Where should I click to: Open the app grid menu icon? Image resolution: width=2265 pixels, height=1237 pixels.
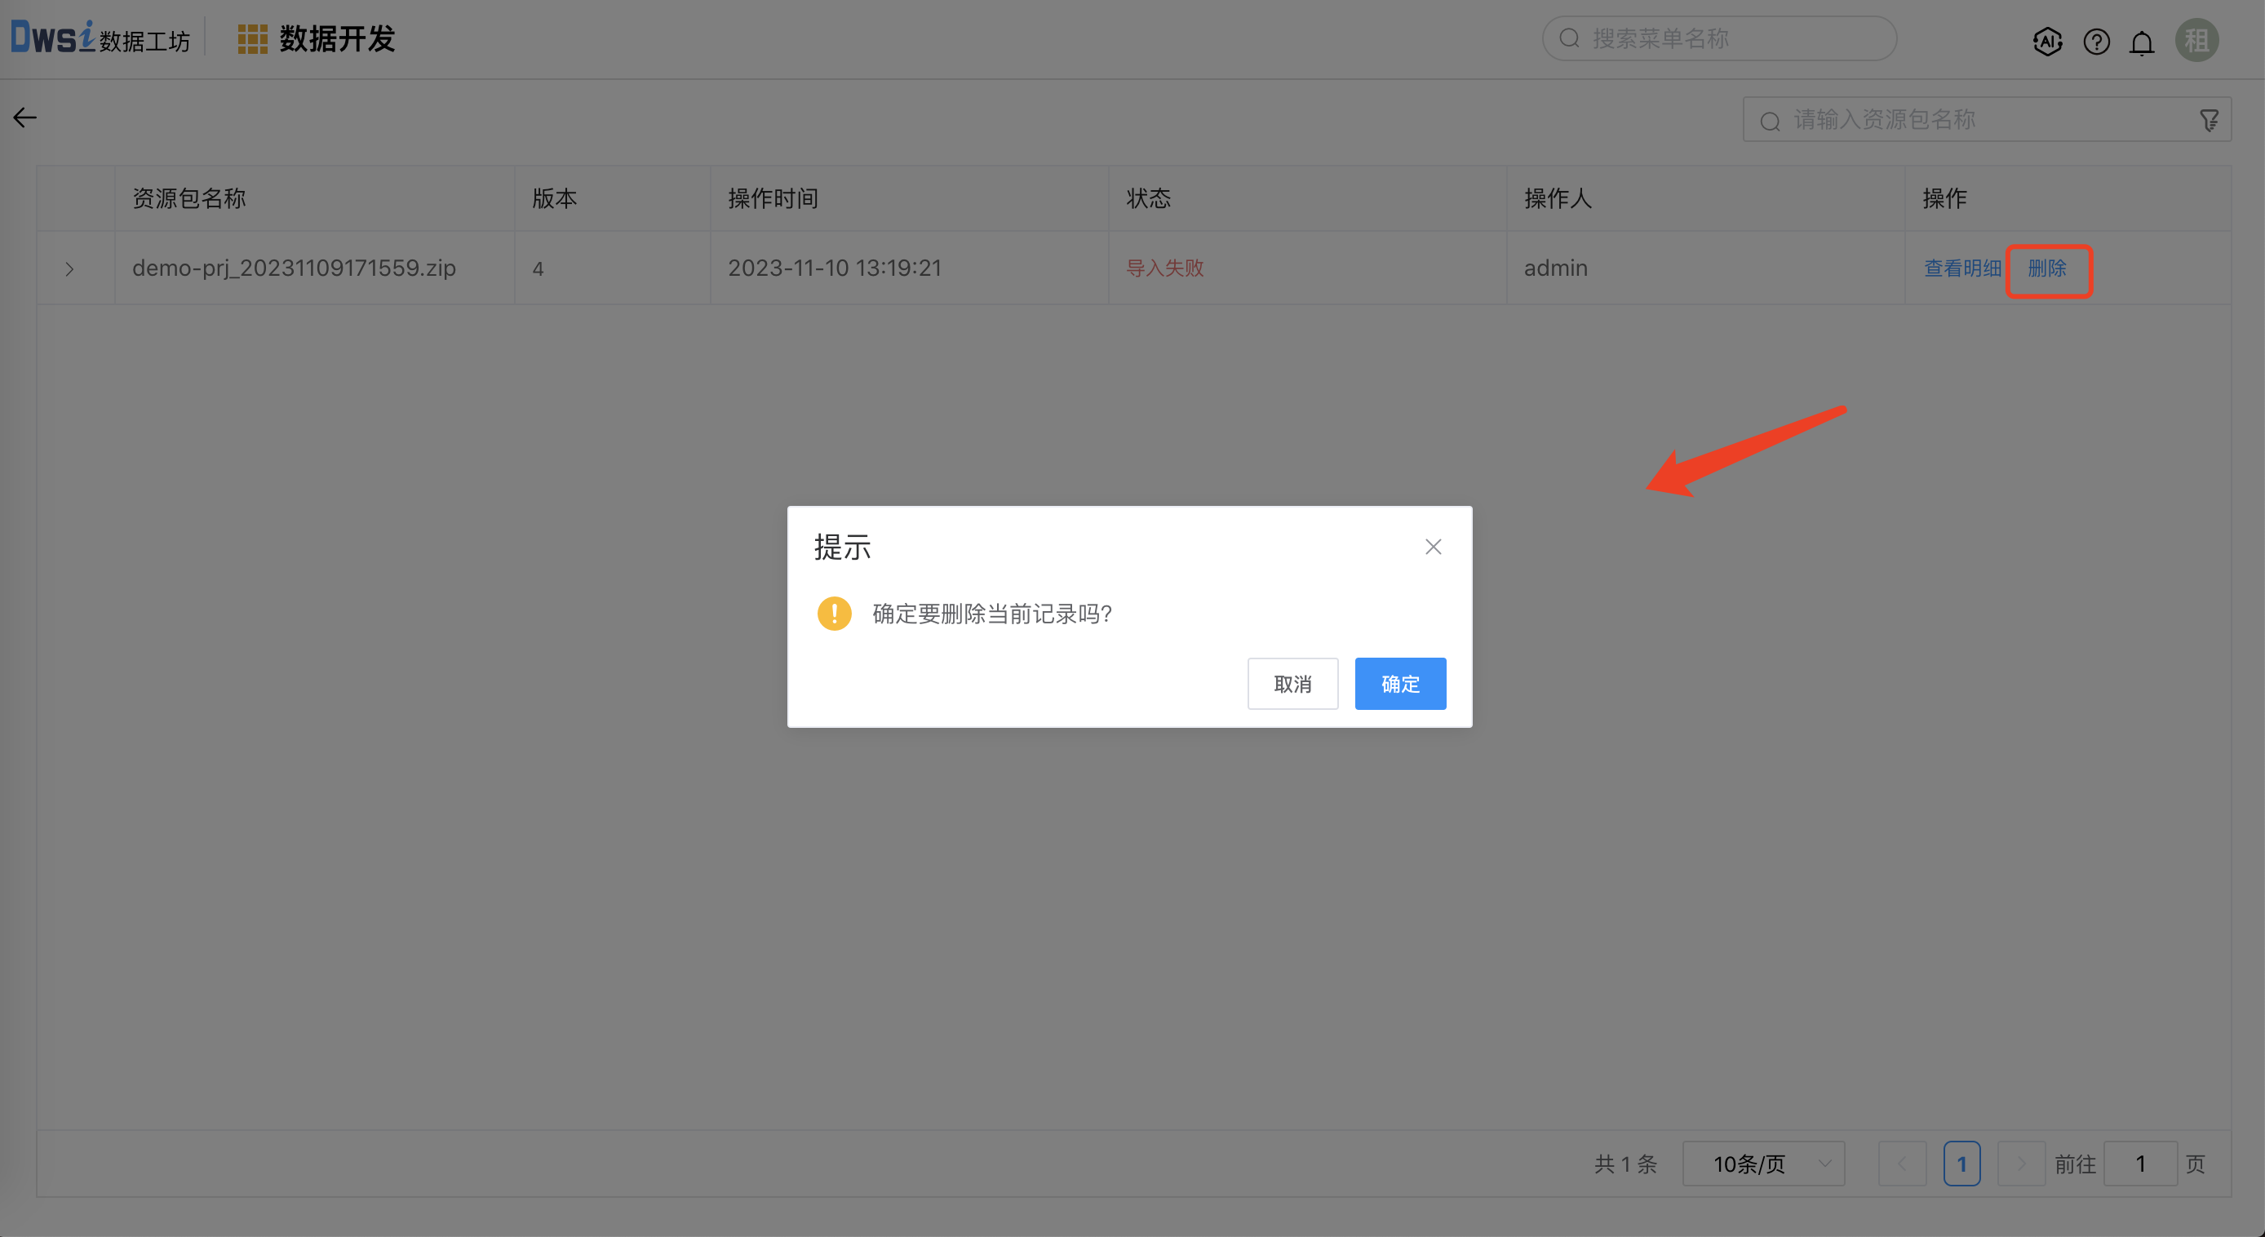(x=252, y=39)
